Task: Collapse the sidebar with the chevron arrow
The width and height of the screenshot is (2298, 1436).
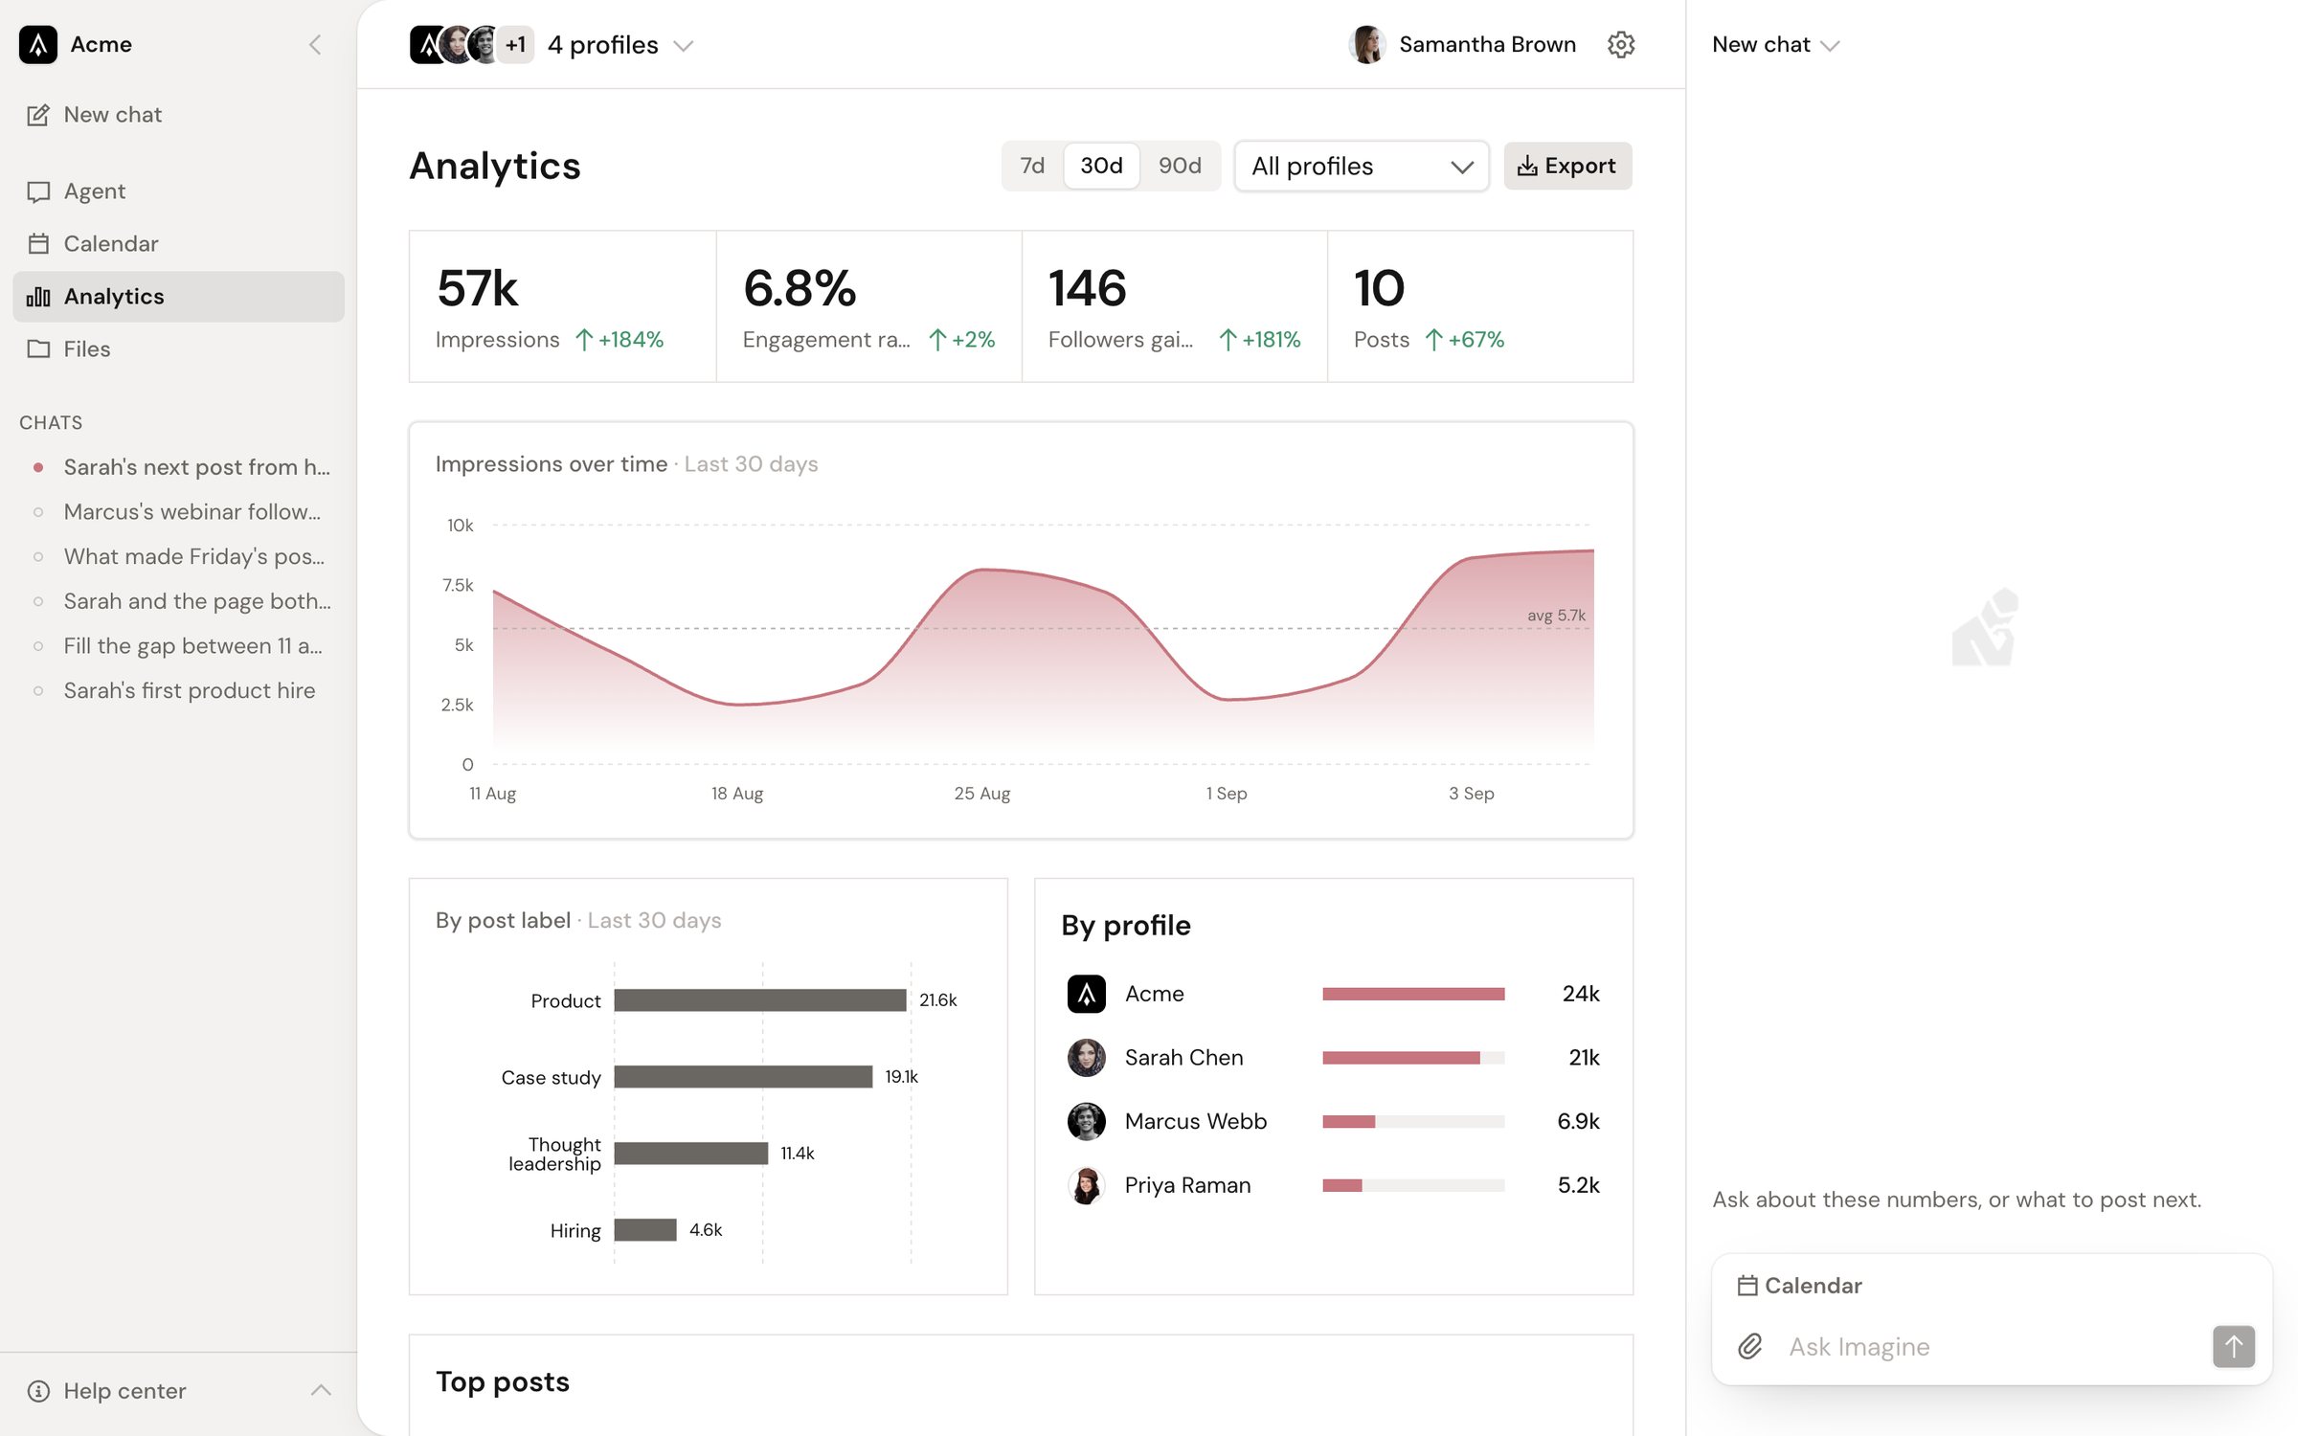Action: (315, 44)
